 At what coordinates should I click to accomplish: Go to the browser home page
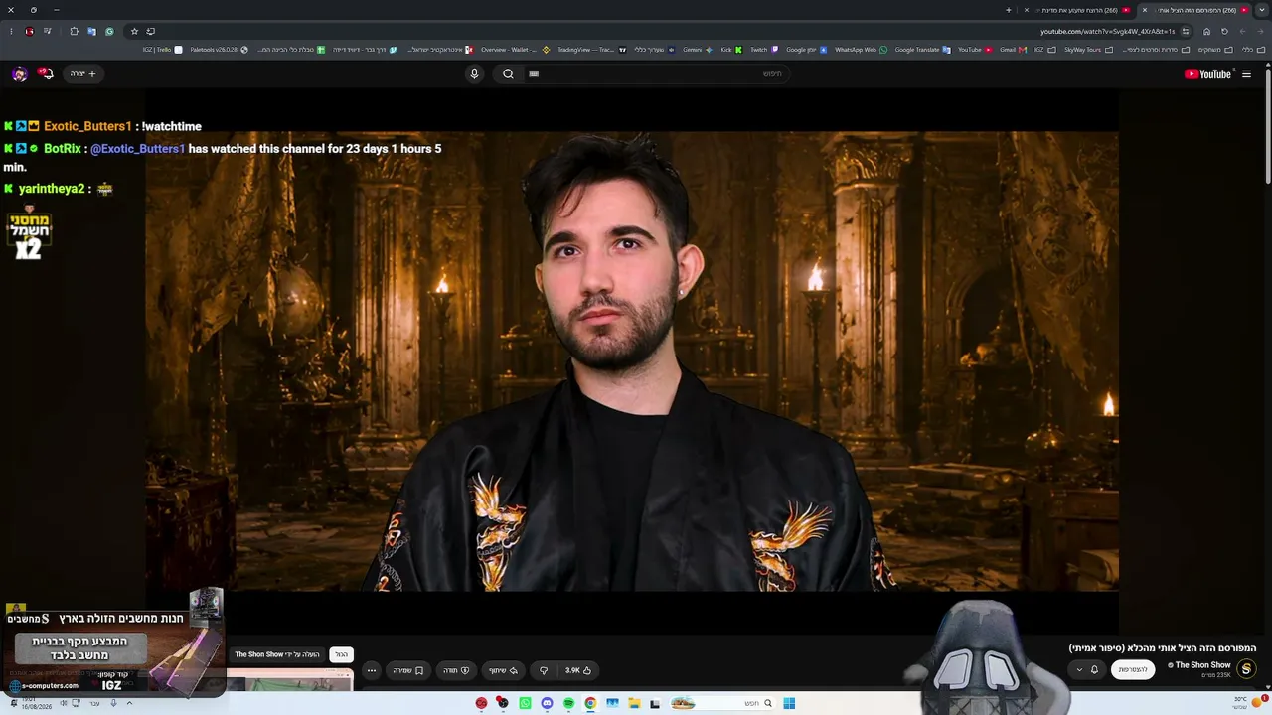1206,31
